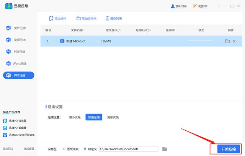245x156 pixels.
Task: Remove file with red X icon
Action: [x=234, y=41]
